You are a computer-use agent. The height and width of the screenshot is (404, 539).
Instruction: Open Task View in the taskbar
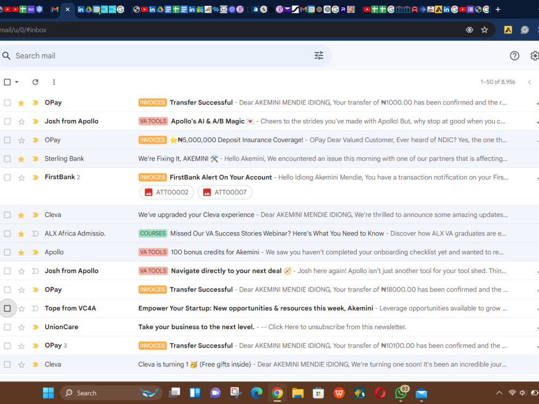coord(175,393)
